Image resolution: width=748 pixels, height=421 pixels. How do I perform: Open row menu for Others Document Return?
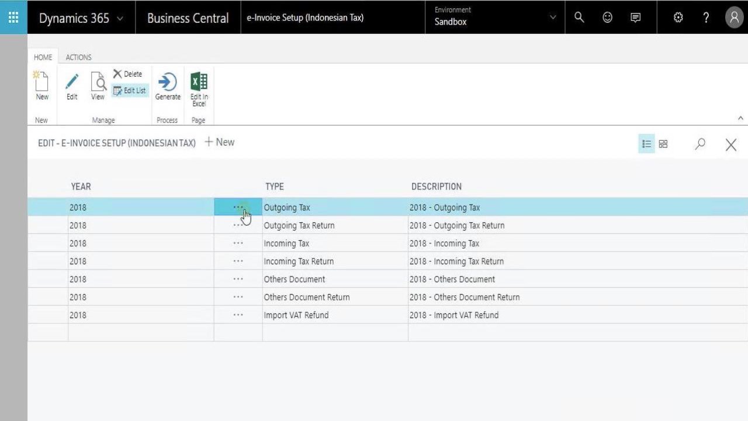click(238, 297)
